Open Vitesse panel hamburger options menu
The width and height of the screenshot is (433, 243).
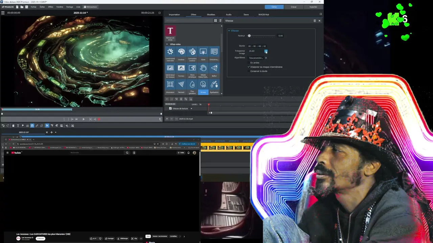[315, 21]
